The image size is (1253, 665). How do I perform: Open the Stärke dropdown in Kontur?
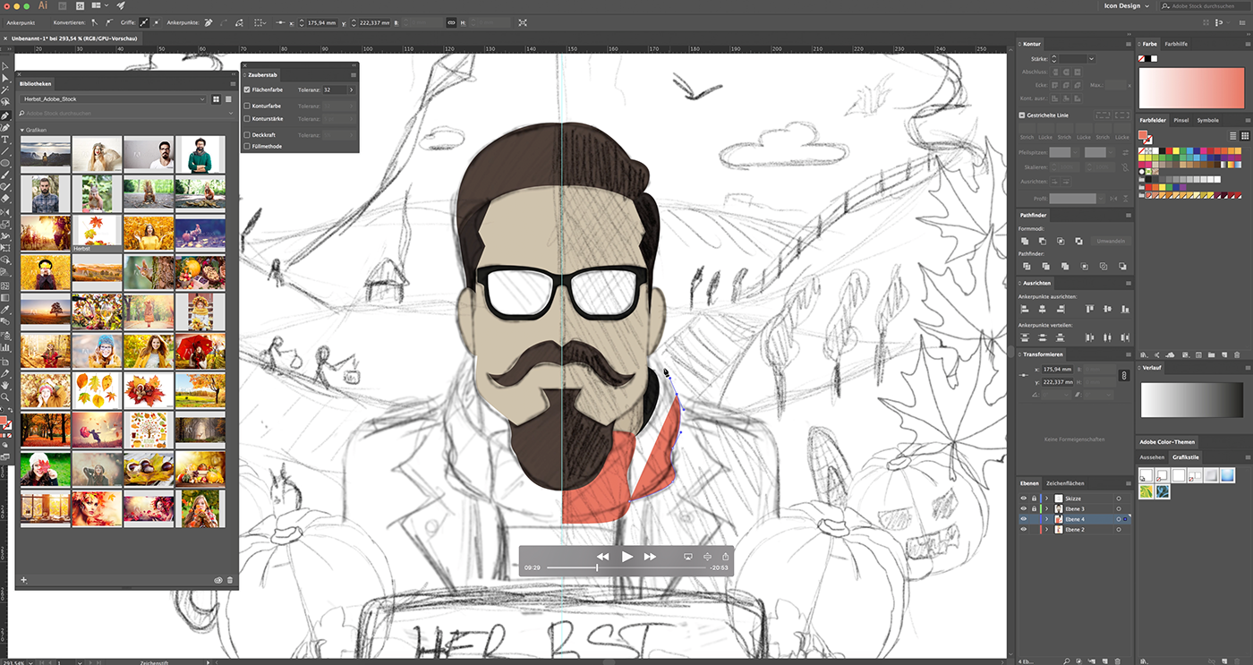click(1091, 59)
